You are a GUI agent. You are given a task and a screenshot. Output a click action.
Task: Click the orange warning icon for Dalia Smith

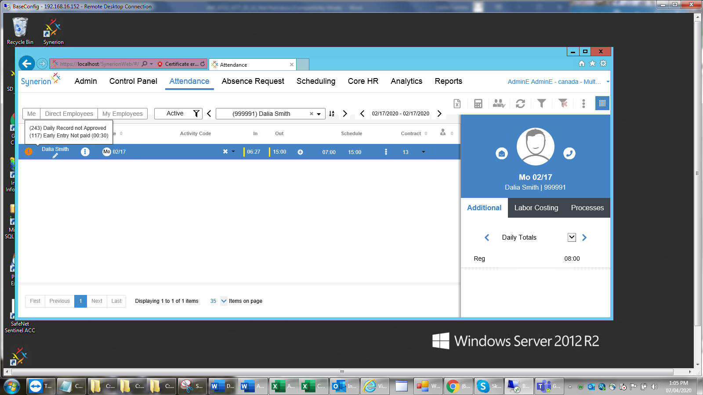[29, 151]
